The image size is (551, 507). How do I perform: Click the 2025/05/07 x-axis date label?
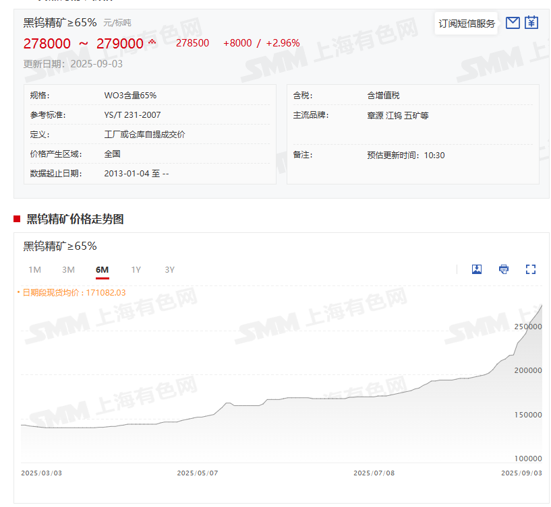point(198,473)
